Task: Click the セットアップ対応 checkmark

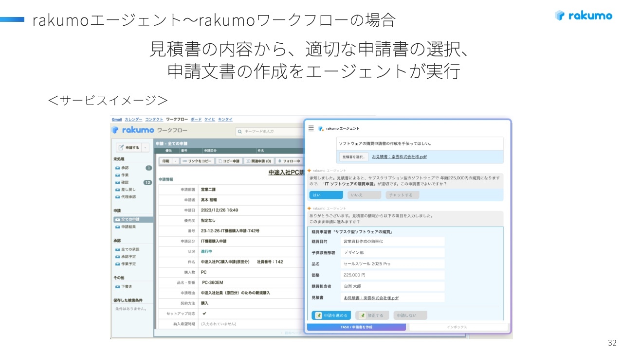Action: coord(204,314)
